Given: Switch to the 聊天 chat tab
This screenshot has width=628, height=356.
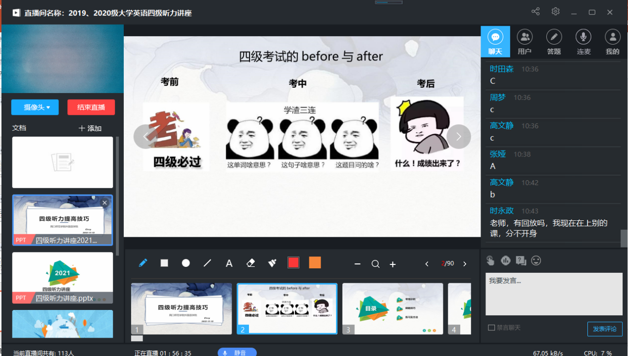Looking at the screenshot, I should point(495,41).
